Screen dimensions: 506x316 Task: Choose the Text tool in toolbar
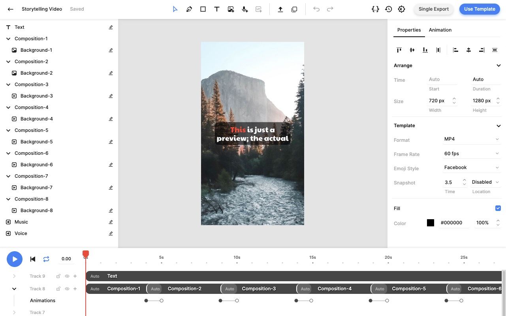[x=217, y=9]
